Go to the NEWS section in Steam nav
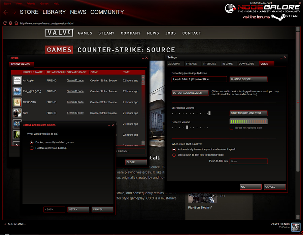The height and width of the screenshot is (235, 303). (78, 12)
